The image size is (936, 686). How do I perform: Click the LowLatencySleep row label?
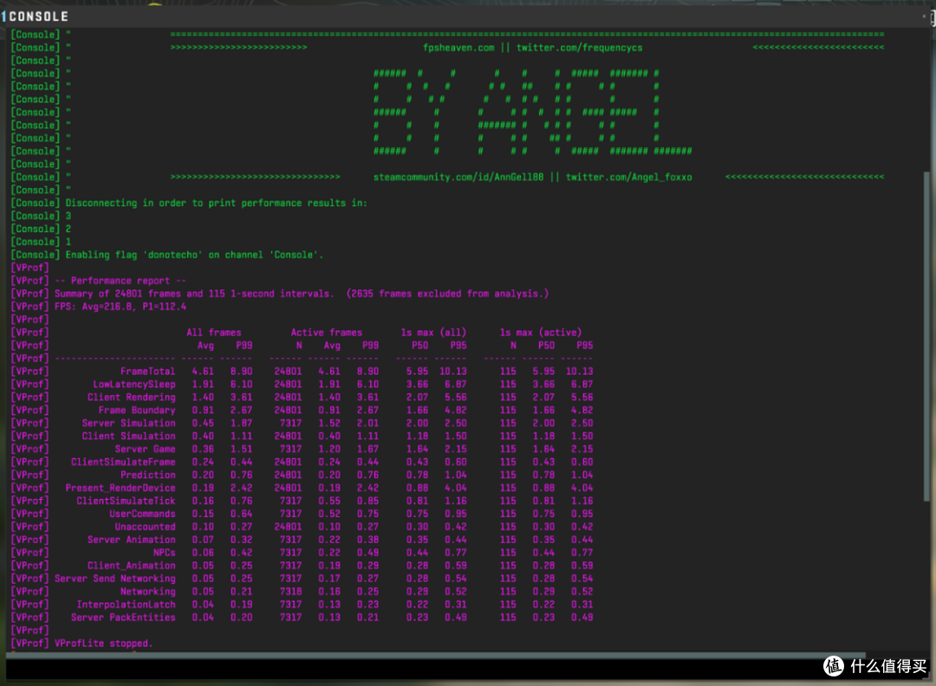(x=134, y=385)
